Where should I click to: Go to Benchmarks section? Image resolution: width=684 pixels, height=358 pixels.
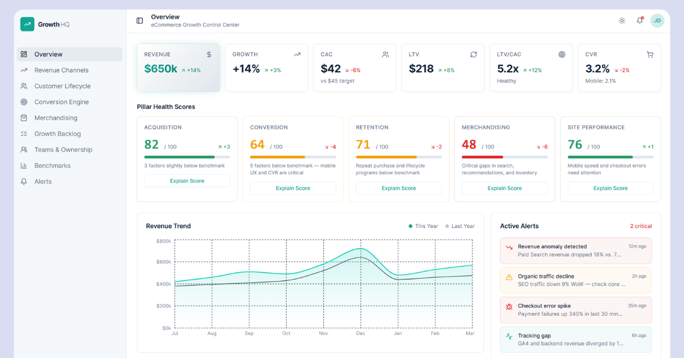point(70,166)
